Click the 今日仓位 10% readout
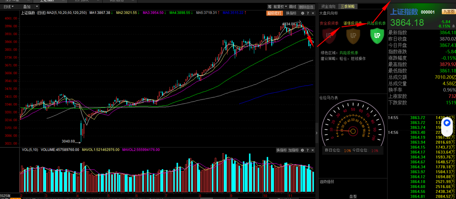The height and width of the screenshot is (199, 456). 365,150
